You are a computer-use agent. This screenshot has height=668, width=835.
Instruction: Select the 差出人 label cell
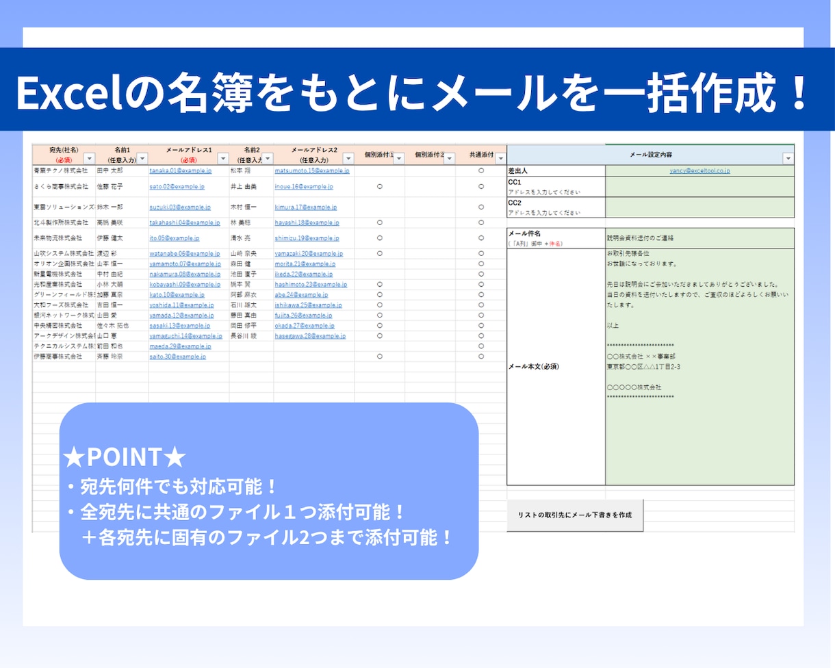556,170
